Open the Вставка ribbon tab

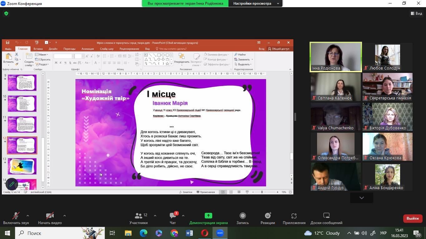point(38,49)
